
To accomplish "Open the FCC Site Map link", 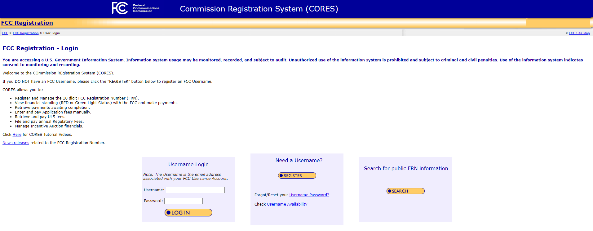I will click(579, 33).
